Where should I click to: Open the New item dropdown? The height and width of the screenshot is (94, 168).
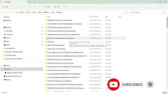coord(6,7)
